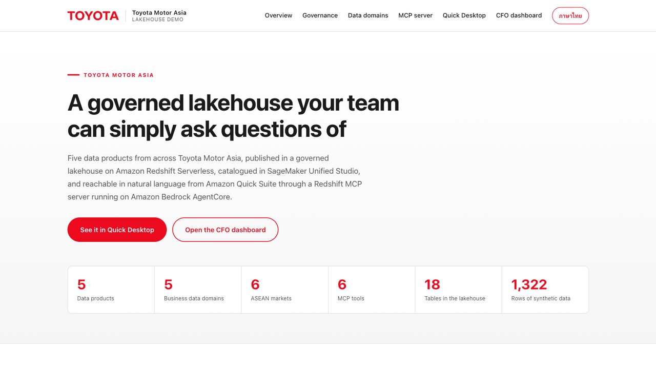Image resolution: width=656 pixels, height=369 pixels.
Task: Click the governed lakehouse headline
Action: [233, 116]
